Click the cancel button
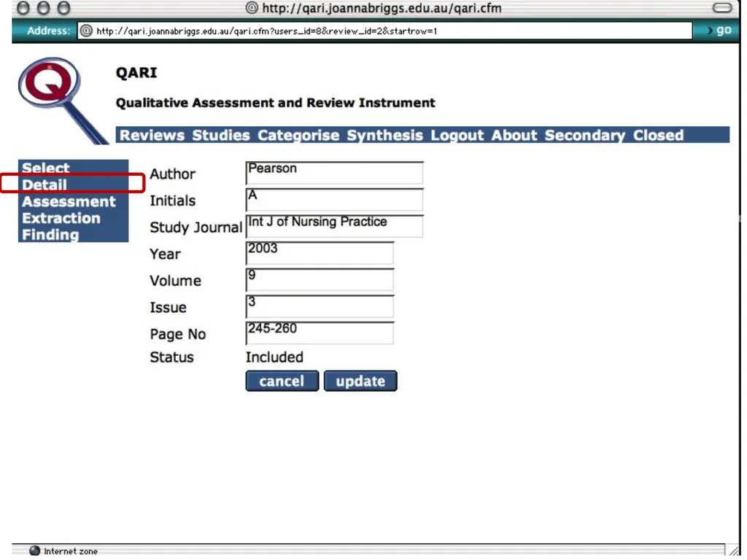Viewport: 747px width, 560px height. click(x=282, y=381)
